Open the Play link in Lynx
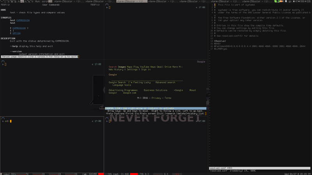Image resolution: width=312 pixels, height=175 pixels. click(136, 67)
